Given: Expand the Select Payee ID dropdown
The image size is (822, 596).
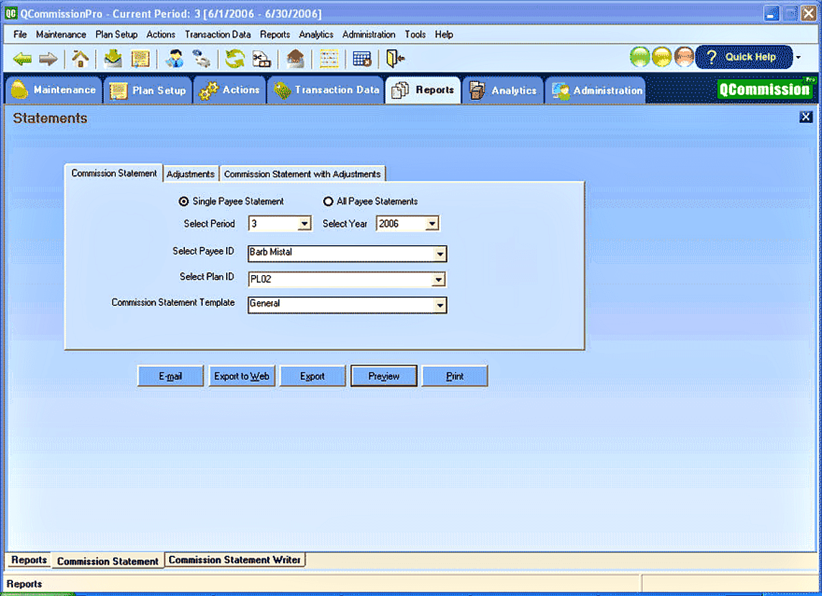Looking at the screenshot, I should 440,254.
